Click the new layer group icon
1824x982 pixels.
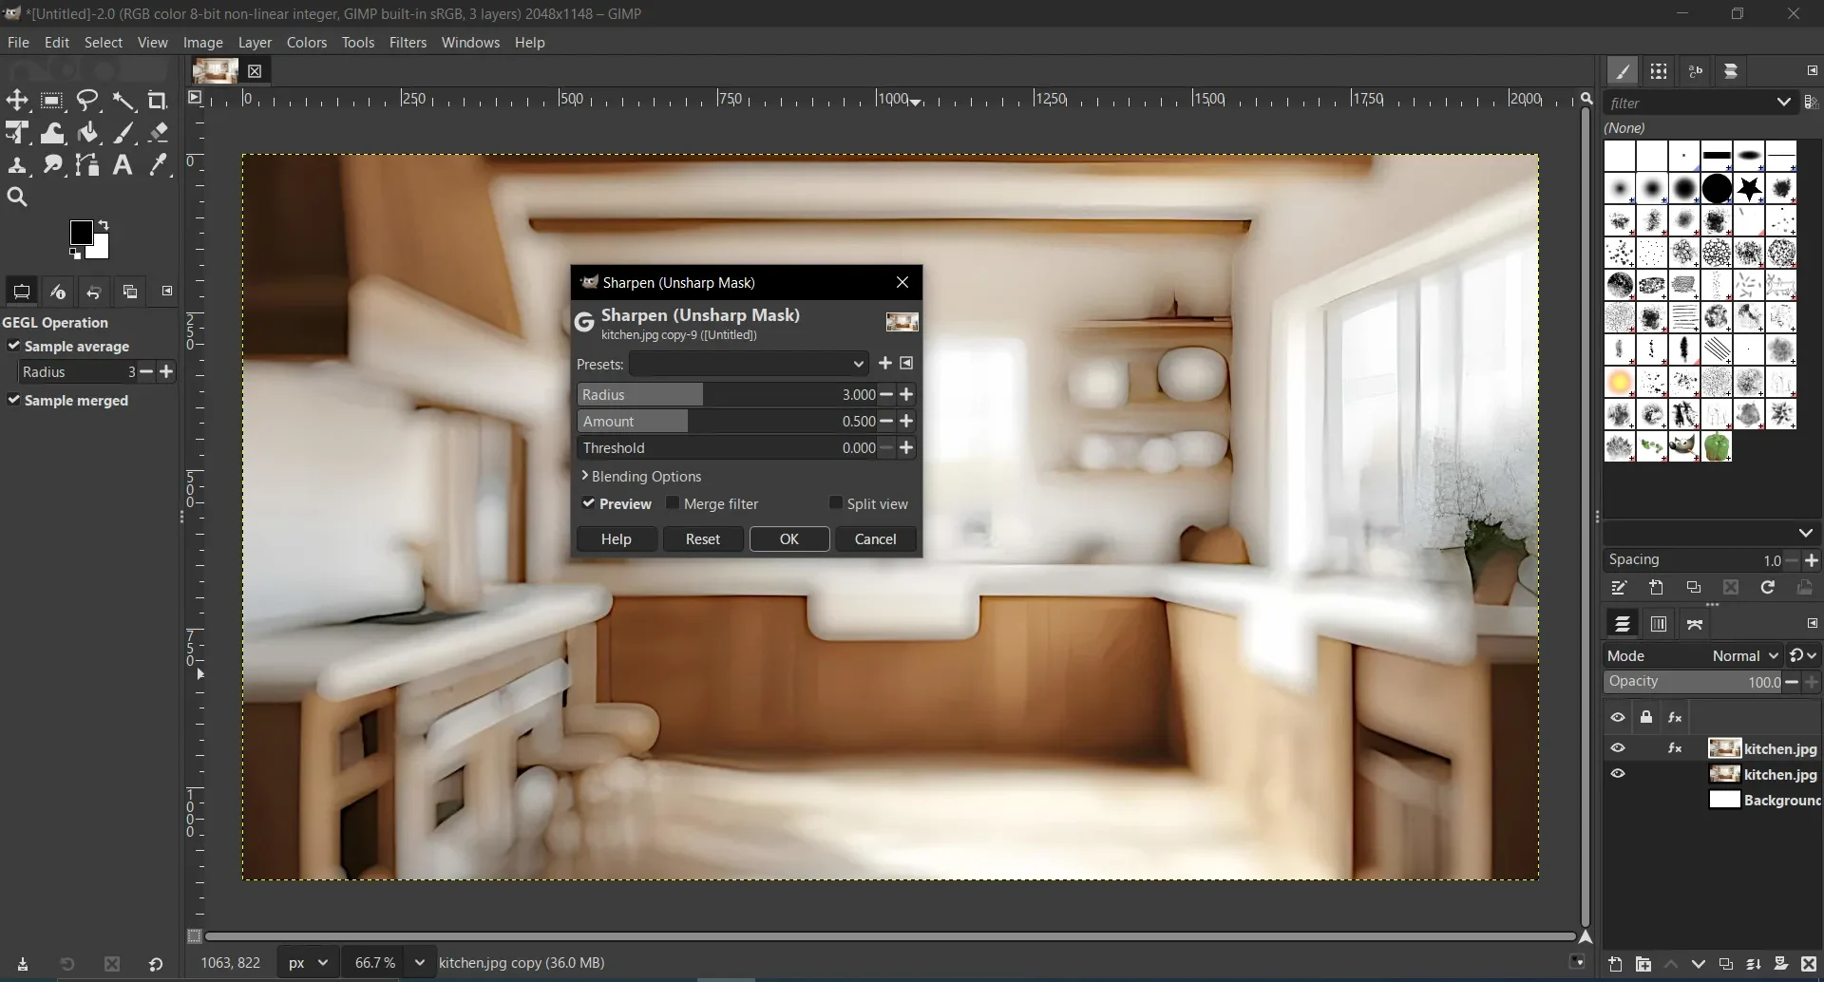click(x=1643, y=964)
